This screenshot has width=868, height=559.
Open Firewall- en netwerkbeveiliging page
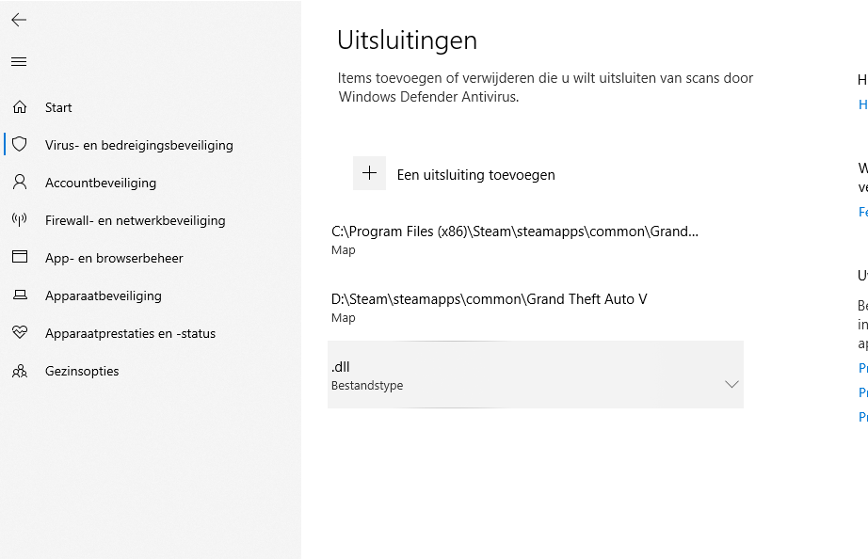(135, 220)
